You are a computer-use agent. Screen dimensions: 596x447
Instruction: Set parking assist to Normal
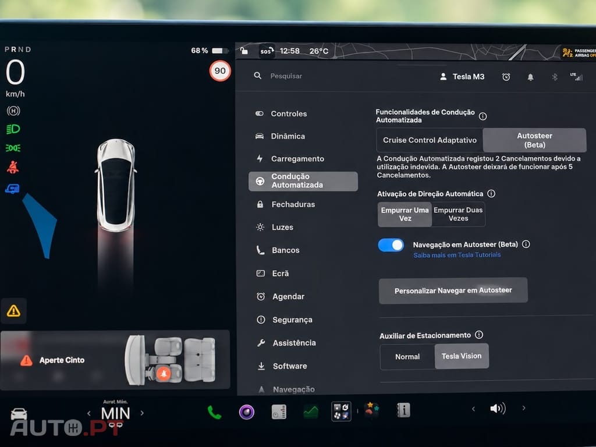click(407, 357)
